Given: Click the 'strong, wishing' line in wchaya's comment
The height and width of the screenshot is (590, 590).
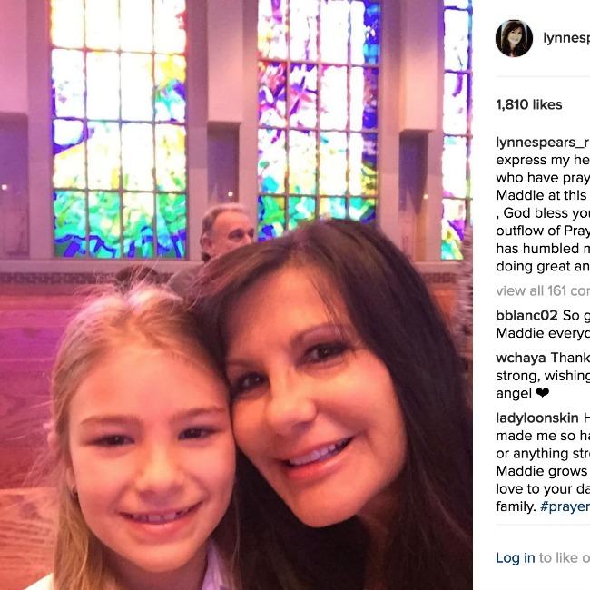Looking at the screenshot, I should pos(543,376).
